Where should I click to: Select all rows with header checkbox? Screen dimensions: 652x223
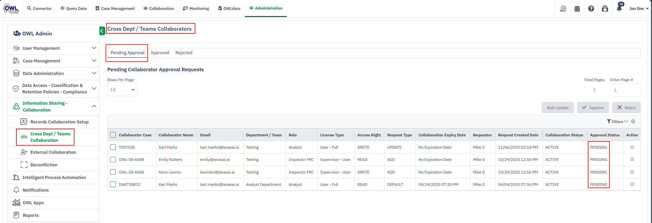click(x=113, y=135)
